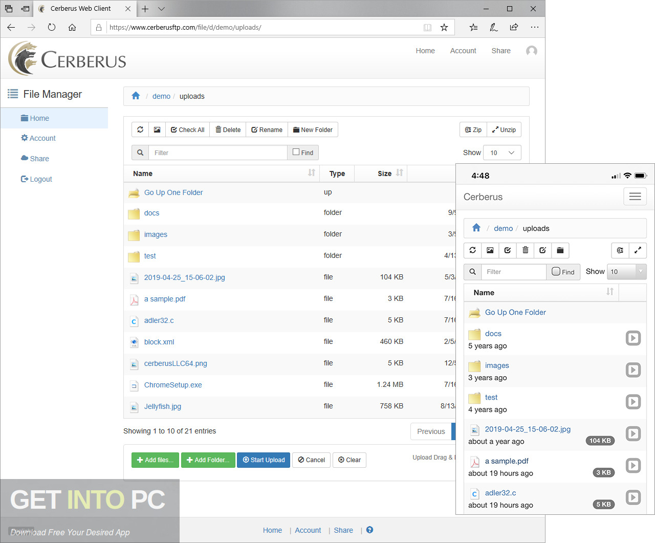The image size is (655, 543).
Task: Click the green Add files button
Action: (155, 460)
